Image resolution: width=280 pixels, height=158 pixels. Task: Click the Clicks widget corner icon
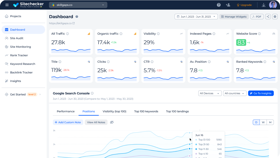[x=135, y=62]
